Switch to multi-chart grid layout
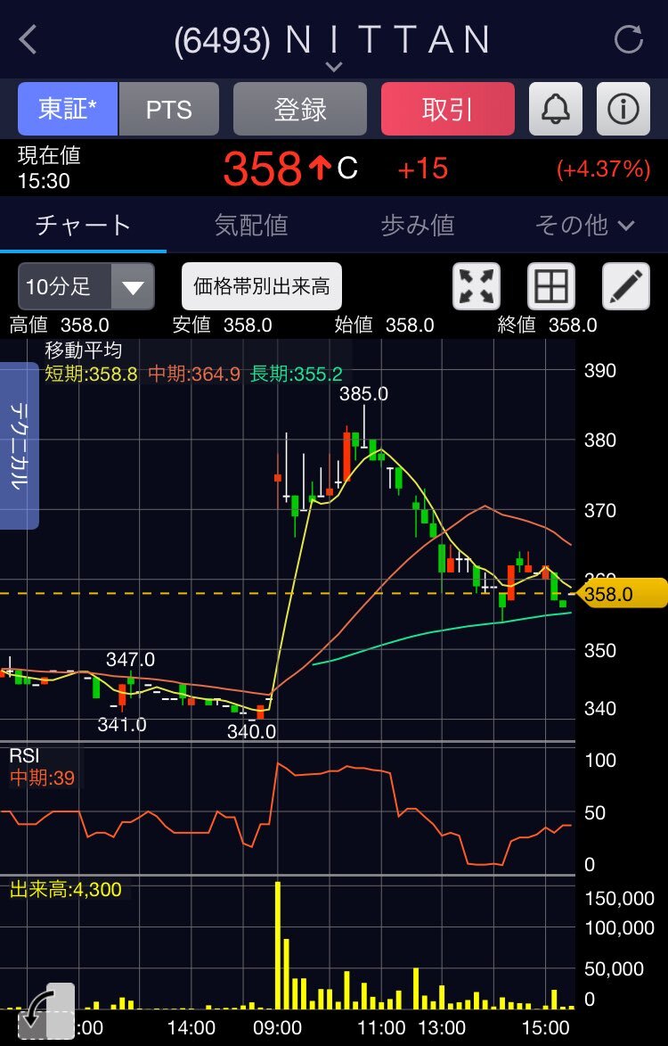668x1046 pixels. tap(551, 286)
